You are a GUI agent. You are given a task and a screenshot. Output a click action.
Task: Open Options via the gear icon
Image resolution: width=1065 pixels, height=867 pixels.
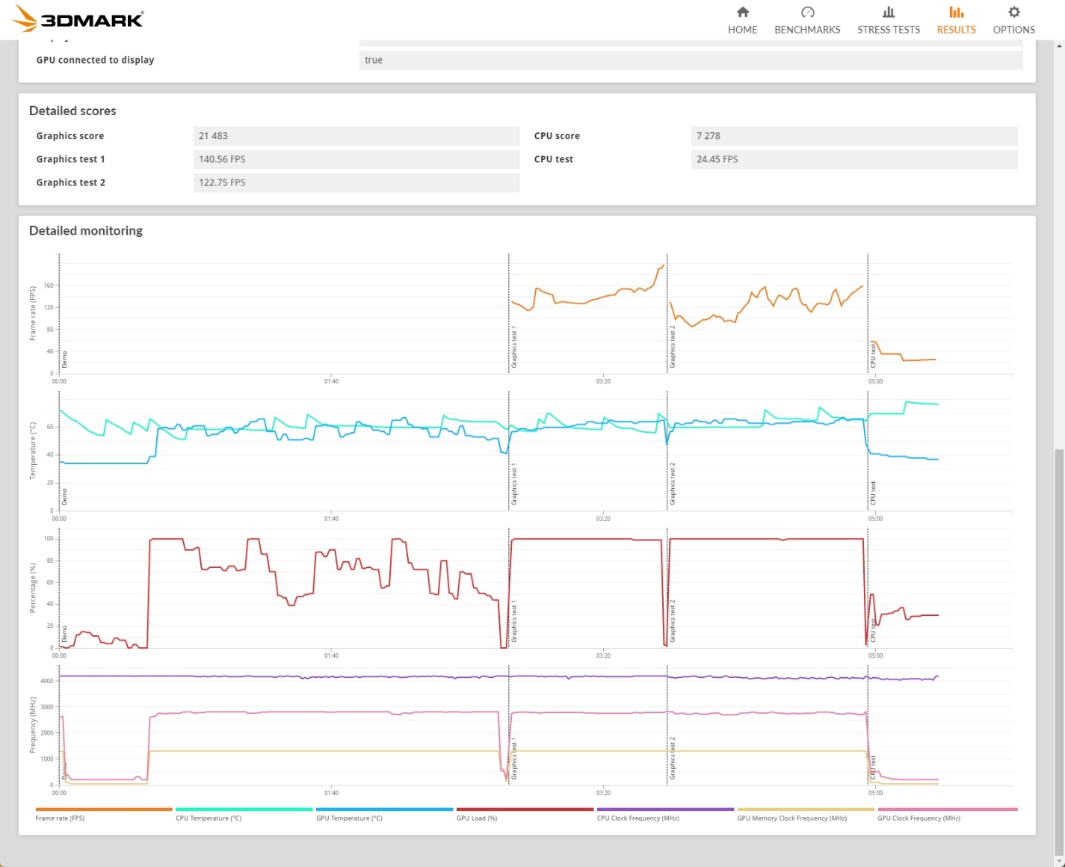[1013, 12]
